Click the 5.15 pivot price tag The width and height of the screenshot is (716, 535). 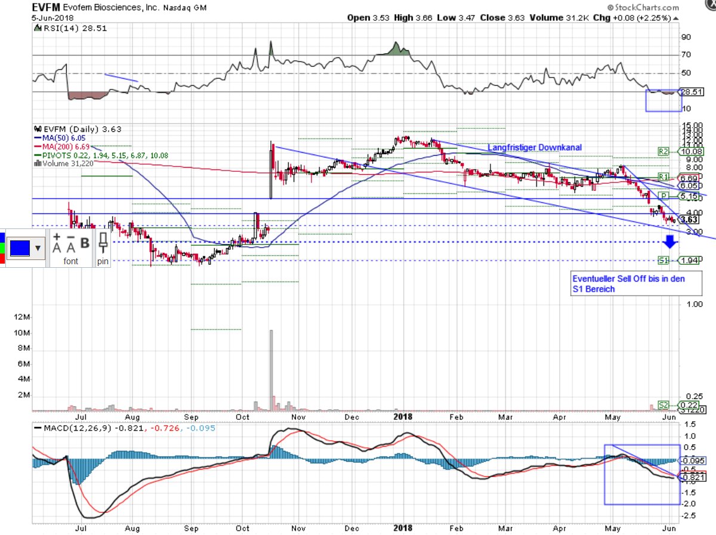tap(687, 196)
